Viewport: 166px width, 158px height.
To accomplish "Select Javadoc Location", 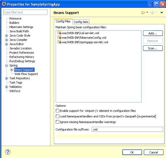I will 21,48.
